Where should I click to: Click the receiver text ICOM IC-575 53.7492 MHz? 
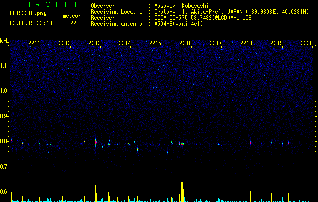click(203, 18)
